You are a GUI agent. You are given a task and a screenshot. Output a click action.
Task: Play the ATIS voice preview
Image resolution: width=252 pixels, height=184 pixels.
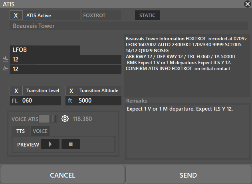pyautogui.click(x=50, y=144)
